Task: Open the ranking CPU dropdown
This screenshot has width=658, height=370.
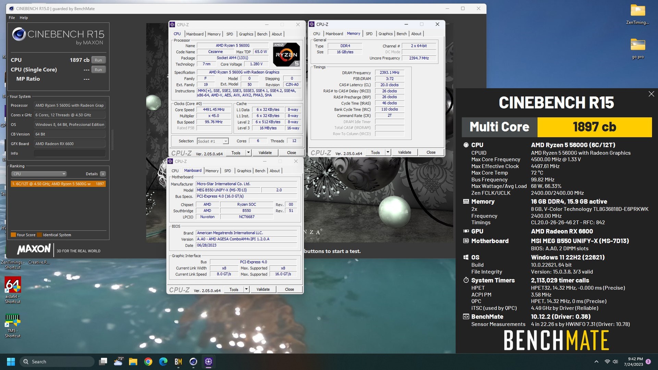Action: (x=39, y=174)
